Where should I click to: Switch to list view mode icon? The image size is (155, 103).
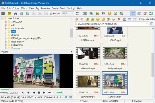135,19
